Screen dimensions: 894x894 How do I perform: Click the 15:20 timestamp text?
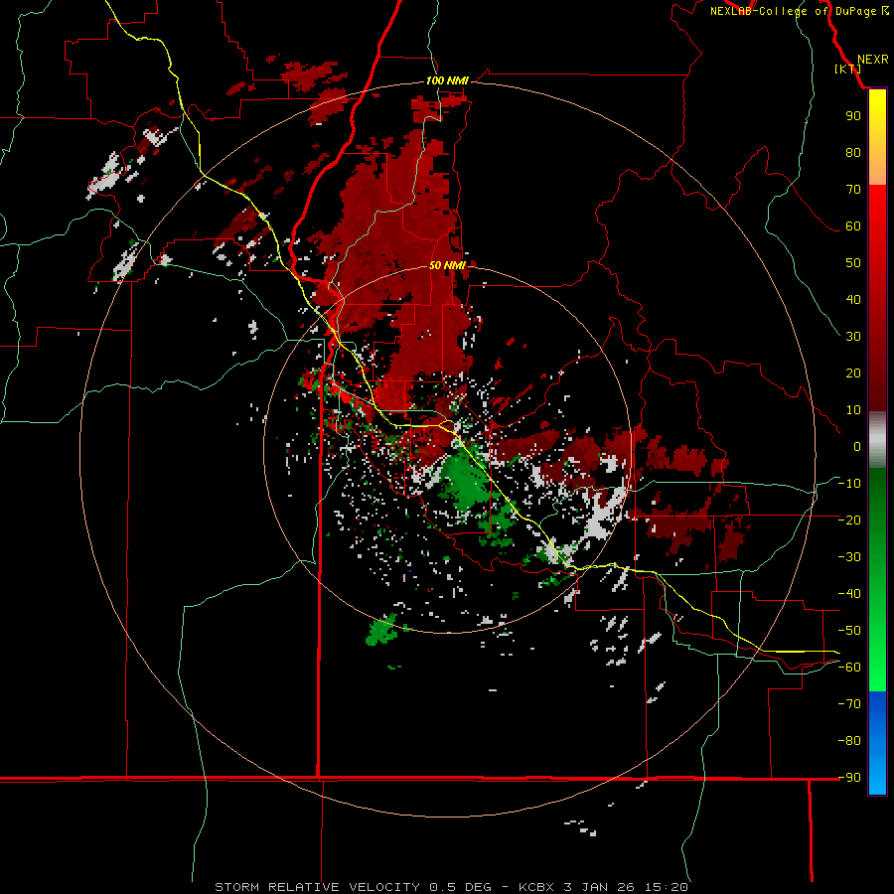click(x=666, y=887)
